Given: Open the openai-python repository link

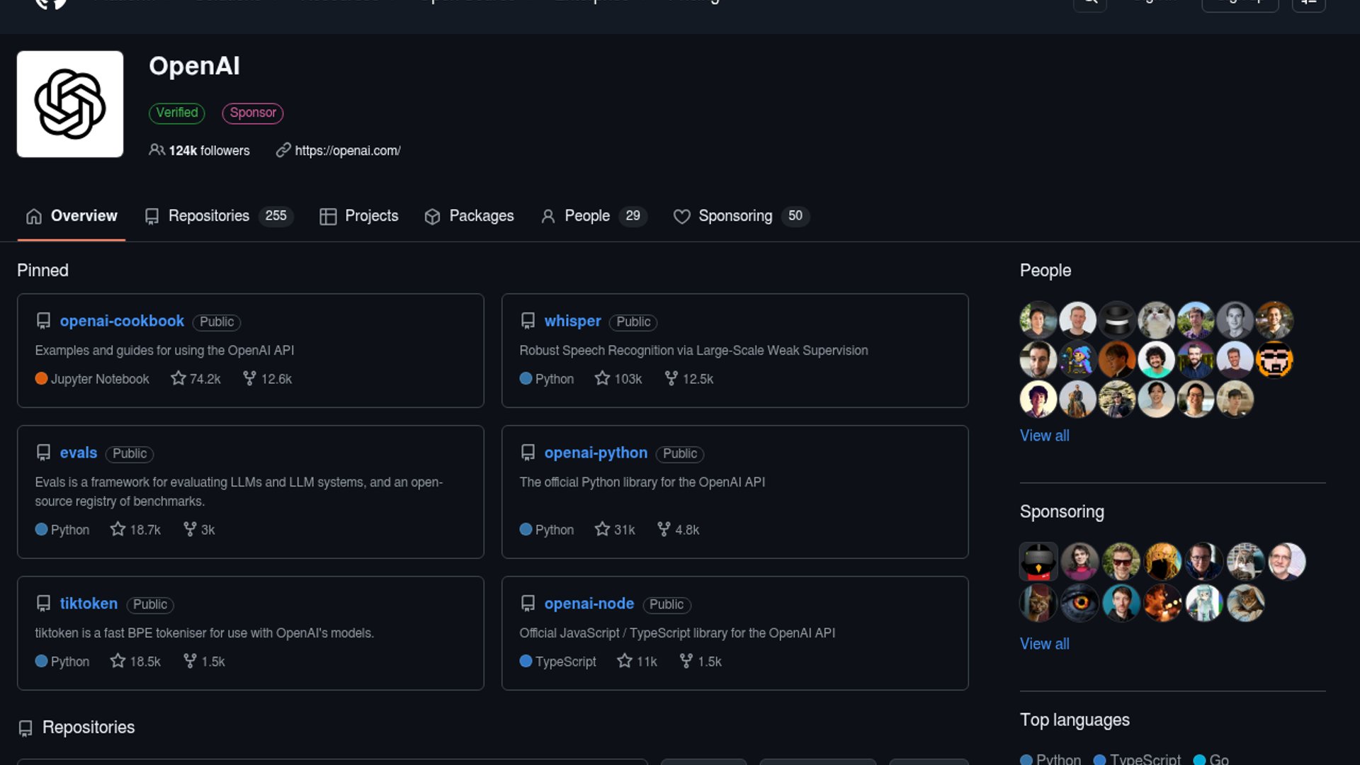Looking at the screenshot, I should click(596, 453).
